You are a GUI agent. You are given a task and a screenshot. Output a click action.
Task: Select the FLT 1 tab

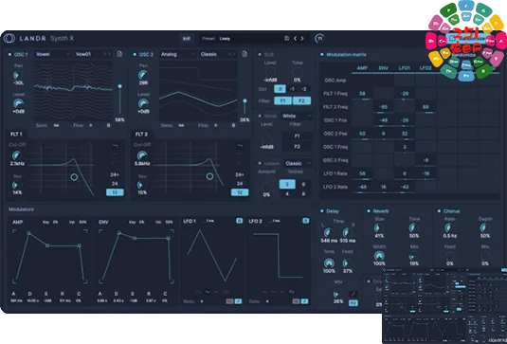pyautogui.click(x=16, y=134)
